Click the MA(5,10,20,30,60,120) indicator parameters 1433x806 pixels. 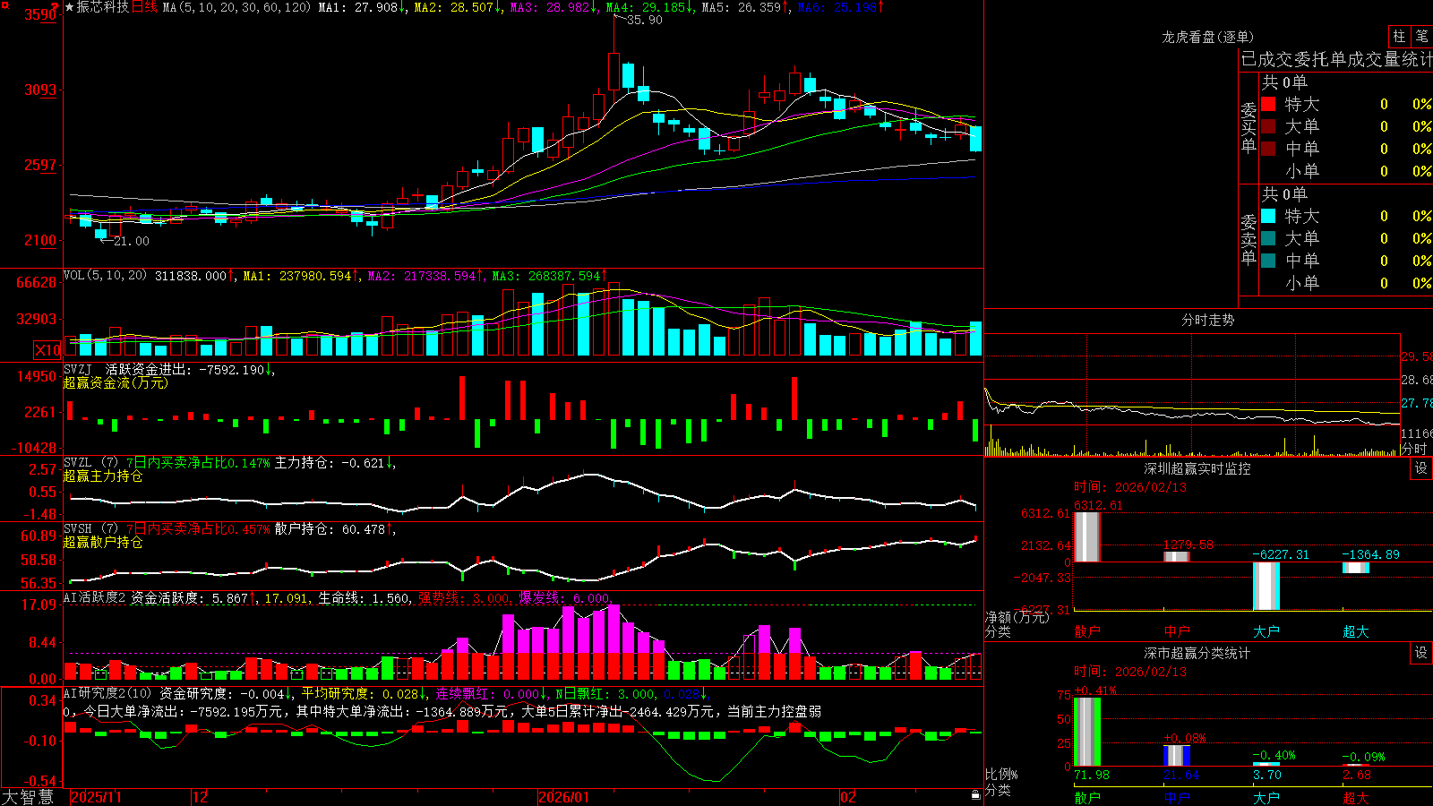pyautogui.click(x=236, y=7)
